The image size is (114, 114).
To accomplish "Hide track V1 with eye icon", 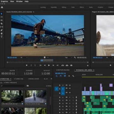I will [x=70, y=92].
